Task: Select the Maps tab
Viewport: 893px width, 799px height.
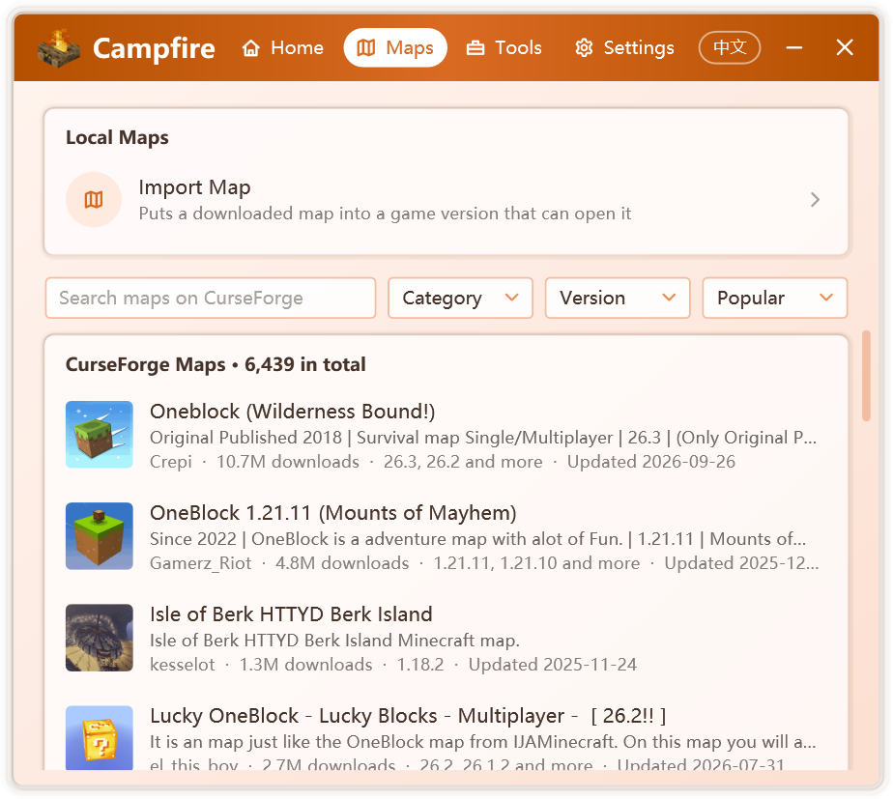Action: [x=395, y=48]
